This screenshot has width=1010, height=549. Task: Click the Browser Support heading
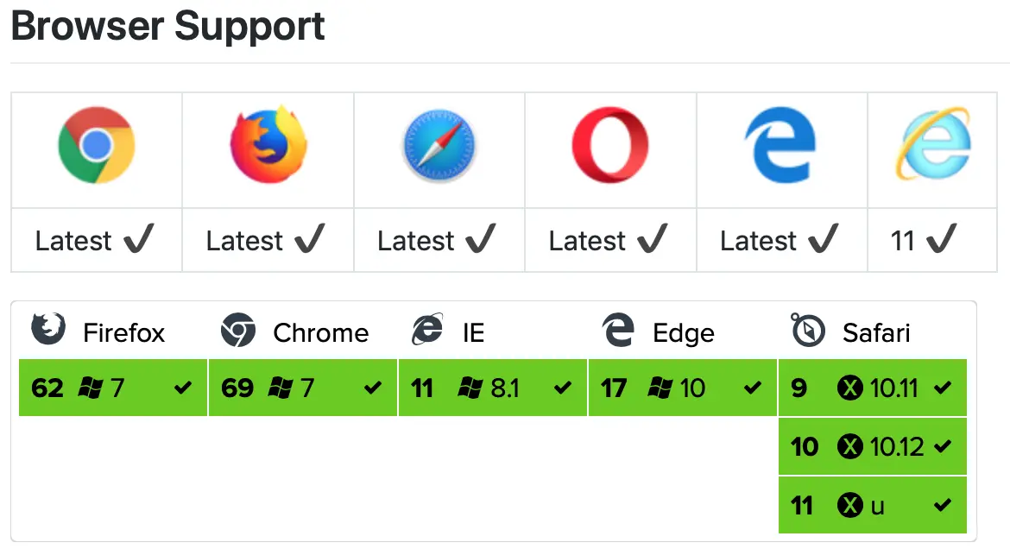(x=168, y=26)
